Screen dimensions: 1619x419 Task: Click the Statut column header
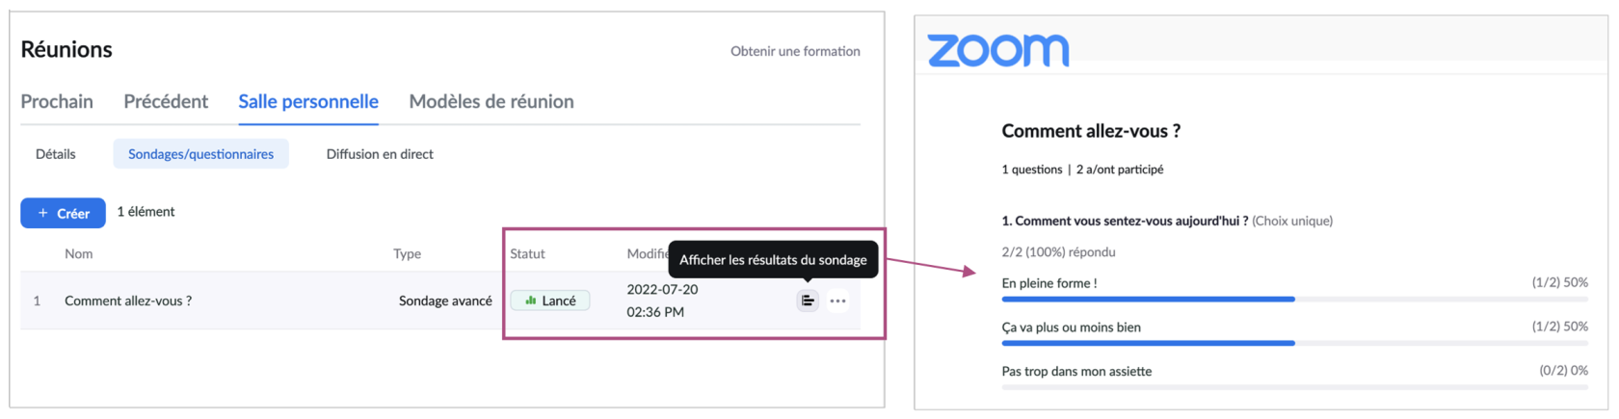pyautogui.click(x=527, y=253)
